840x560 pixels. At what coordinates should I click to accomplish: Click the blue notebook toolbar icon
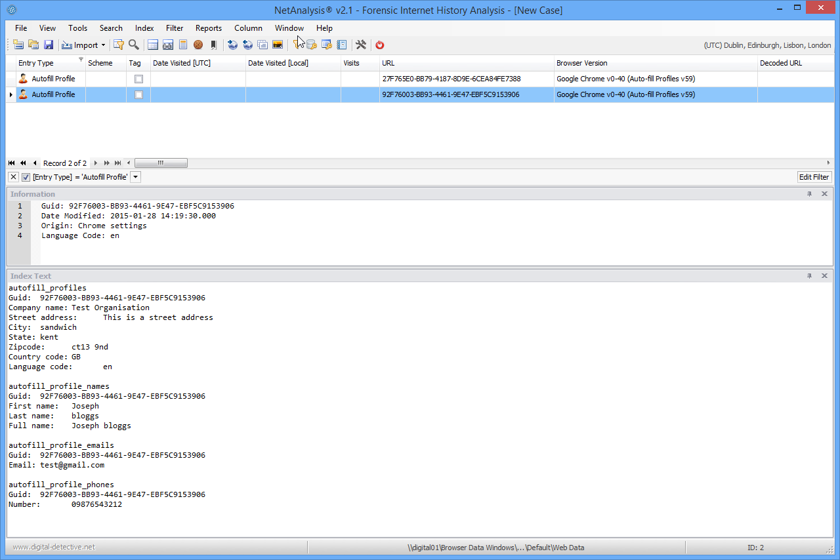coord(341,45)
